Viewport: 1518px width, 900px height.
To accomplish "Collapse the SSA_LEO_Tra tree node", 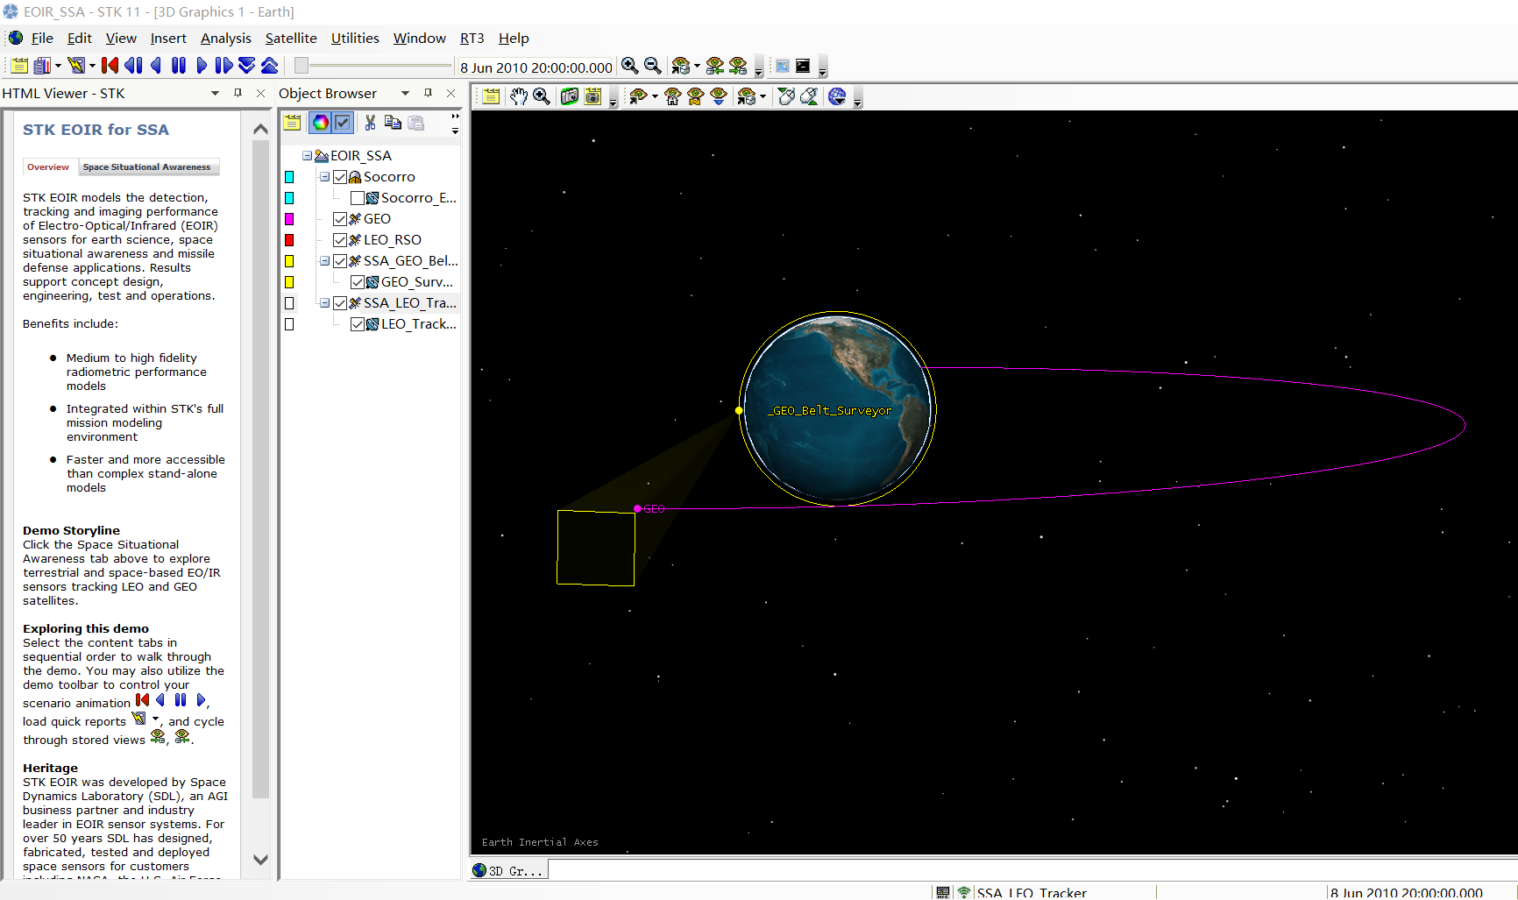I will coord(324,303).
